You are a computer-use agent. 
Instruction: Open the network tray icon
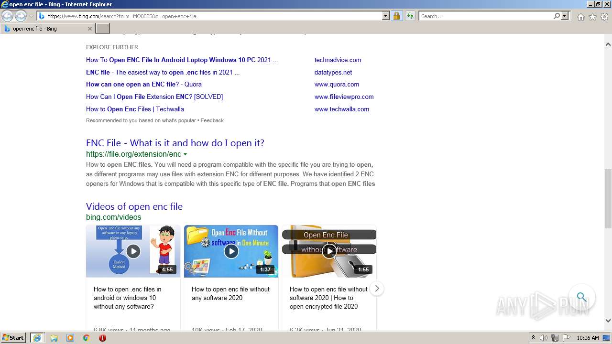[555, 338]
